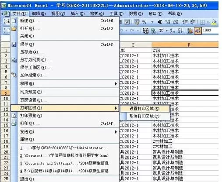Select 另存为网页(G)... menu entry
Image resolution: width=222 pixels, height=182 pixels.
pyautogui.click(x=65, y=60)
